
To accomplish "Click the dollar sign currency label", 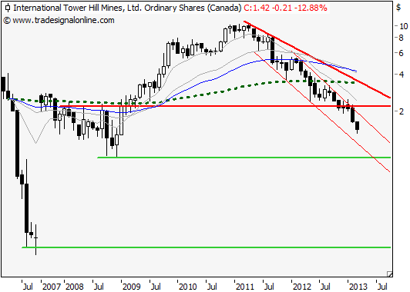I will [398, 8].
